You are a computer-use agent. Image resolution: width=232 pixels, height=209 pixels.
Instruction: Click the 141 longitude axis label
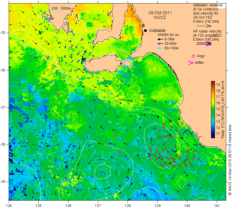(217, 206)
